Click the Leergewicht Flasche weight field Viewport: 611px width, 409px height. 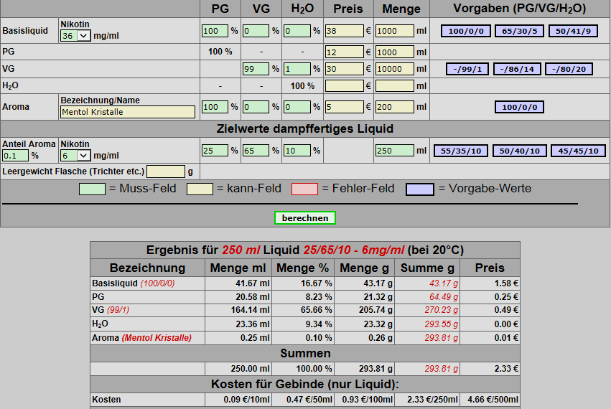pyautogui.click(x=165, y=171)
